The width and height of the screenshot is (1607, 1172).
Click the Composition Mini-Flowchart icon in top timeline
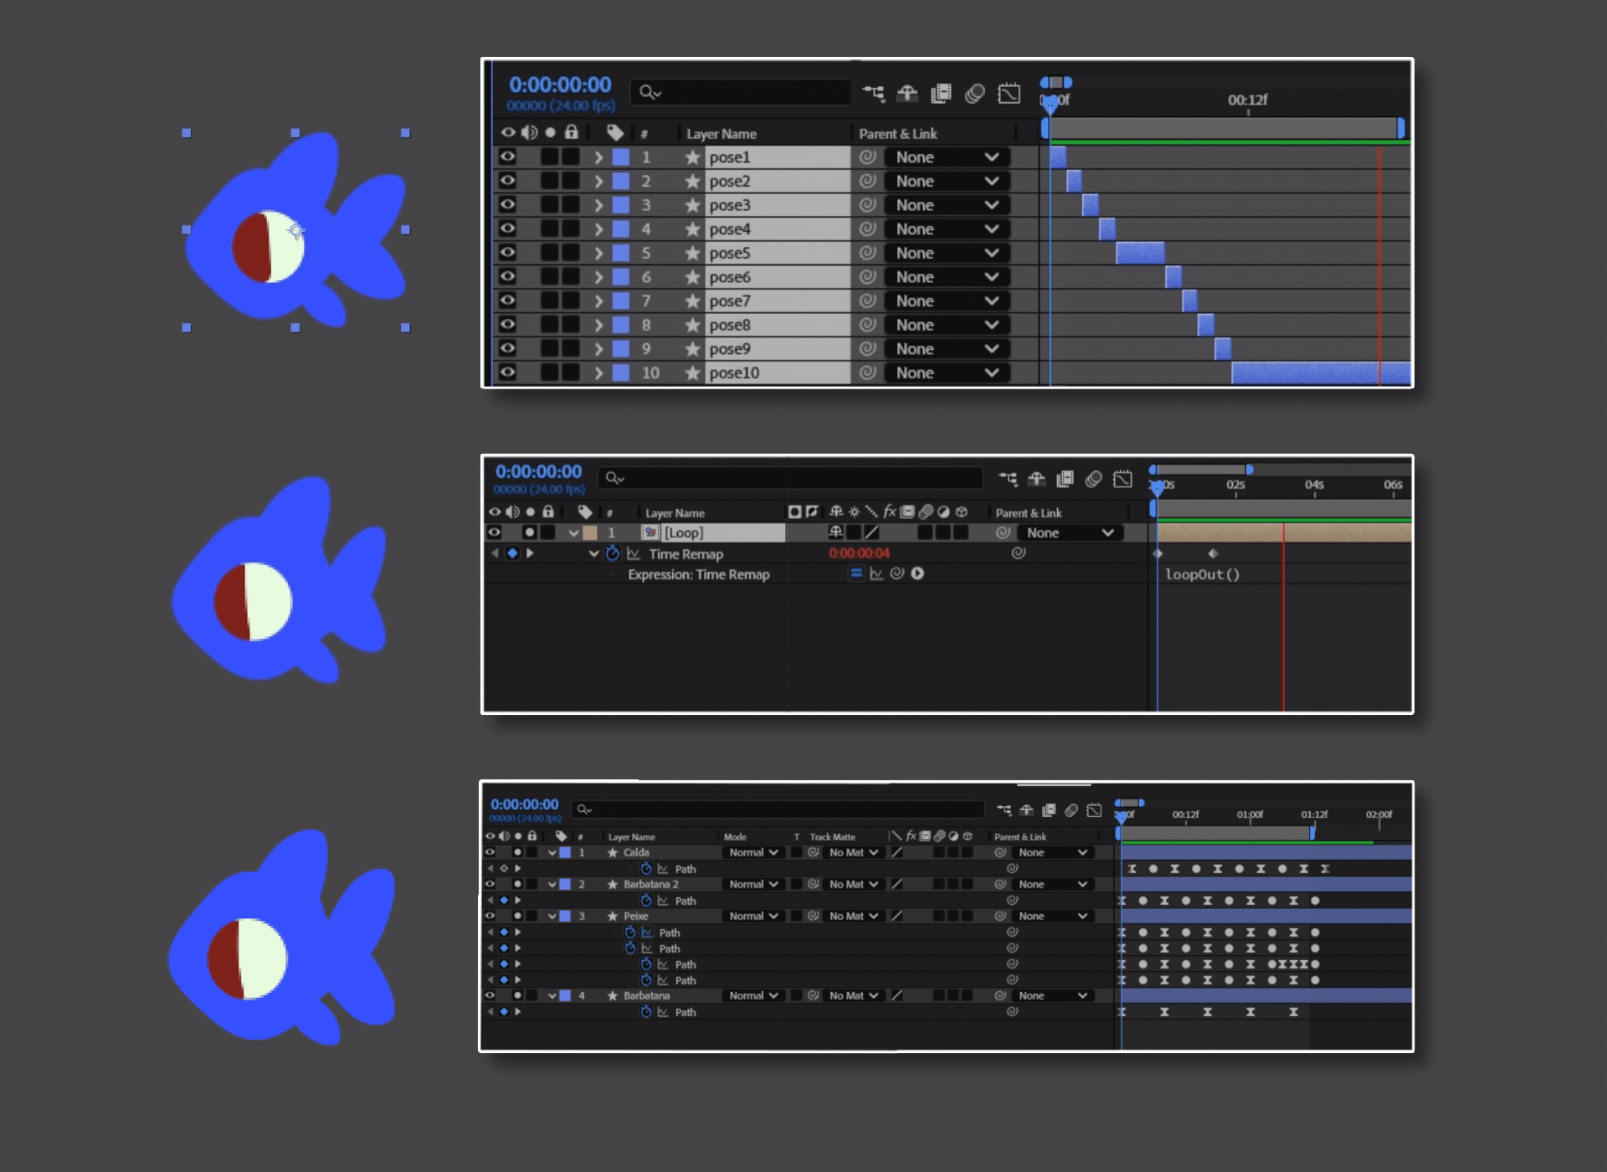click(x=873, y=93)
